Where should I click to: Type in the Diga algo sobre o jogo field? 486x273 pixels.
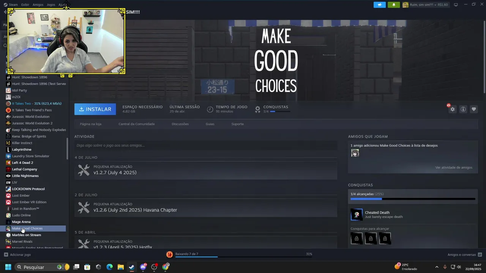(x=206, y=145)
